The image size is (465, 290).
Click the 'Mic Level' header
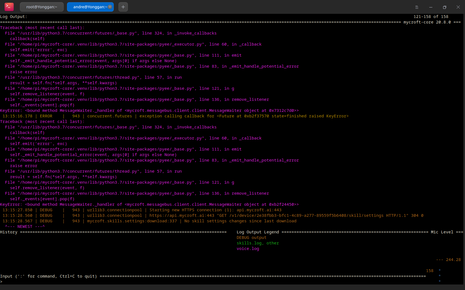click(442, 232)
